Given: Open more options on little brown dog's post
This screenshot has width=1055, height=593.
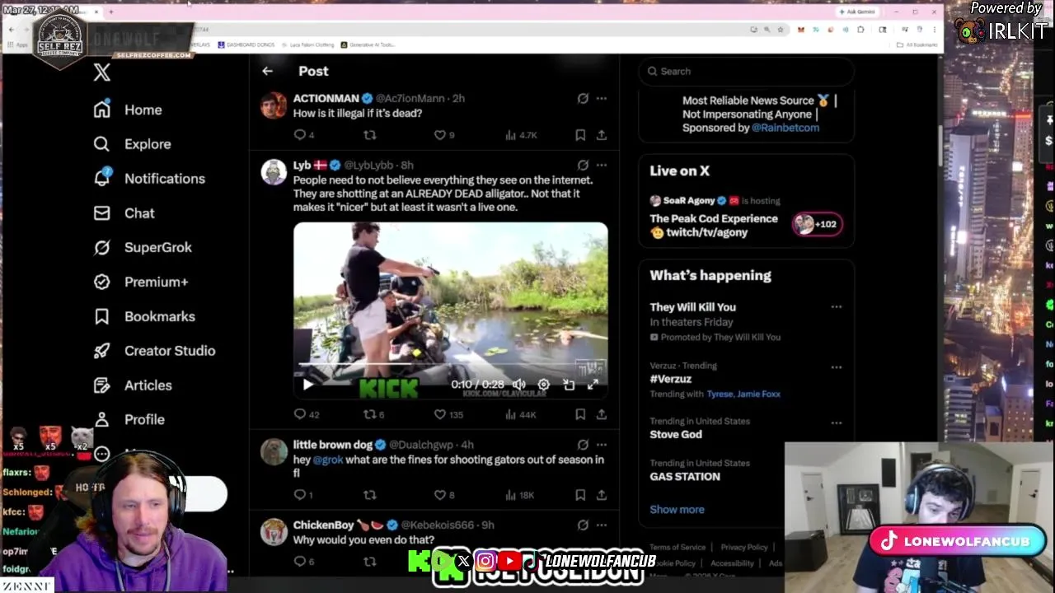Looking at the screenshot, I should pyautogui.click(x=602, y=445).
